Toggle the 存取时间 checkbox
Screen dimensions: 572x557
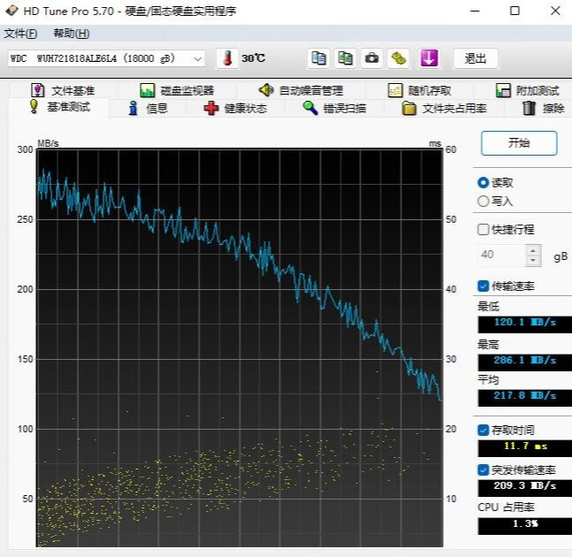tap(484, 430)
